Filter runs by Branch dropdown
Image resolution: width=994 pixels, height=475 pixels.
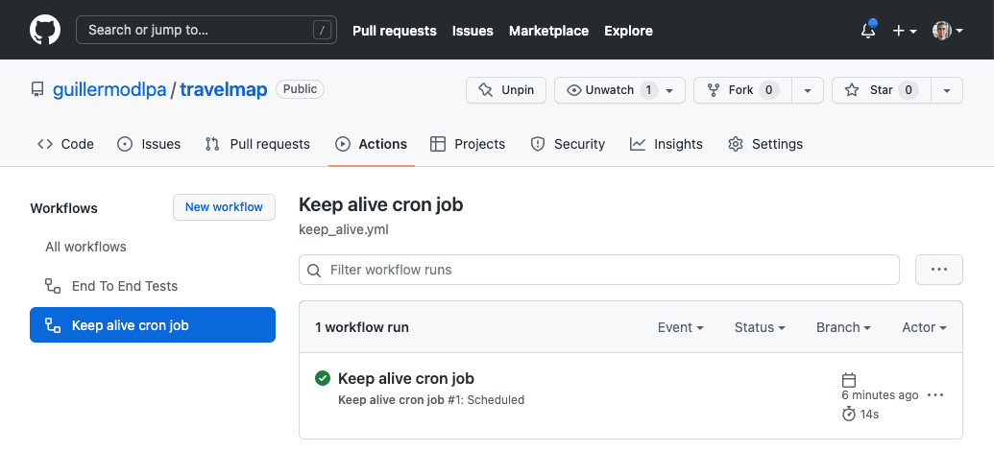(x=843, y=327)
